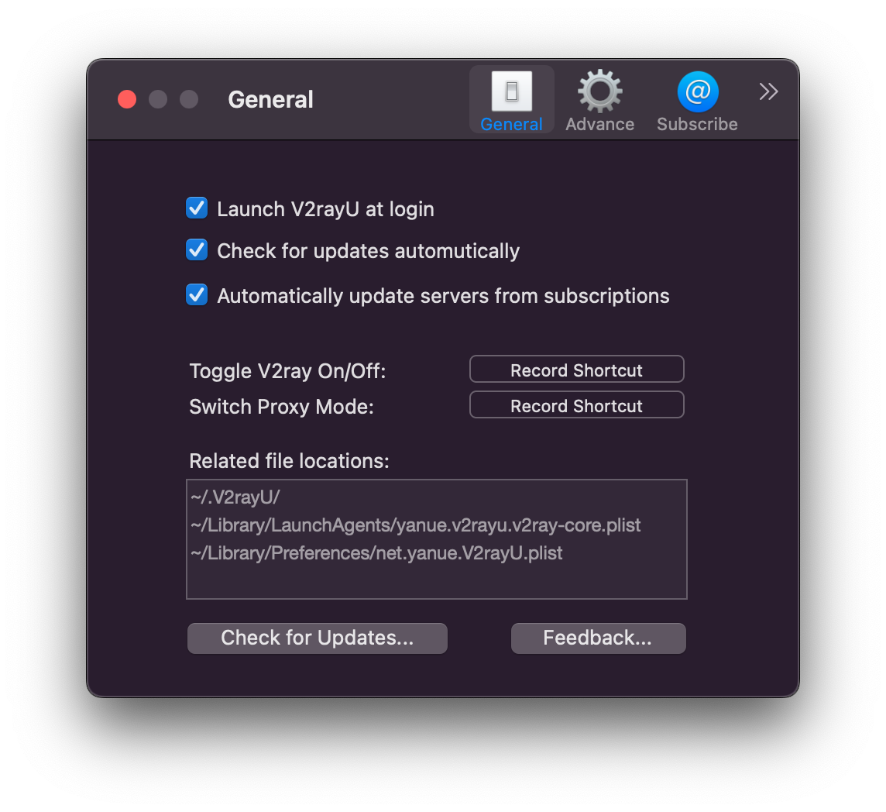The height and width of the screenshot is (812, 886).
Task: Click the Advance gear icon in the toolbar
Action: [599, 91]
